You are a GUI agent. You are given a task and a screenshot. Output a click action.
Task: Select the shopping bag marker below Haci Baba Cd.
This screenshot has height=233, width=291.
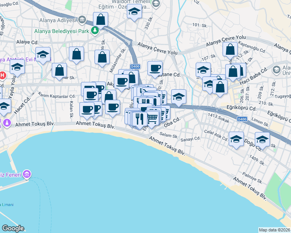tap(220, 87)
